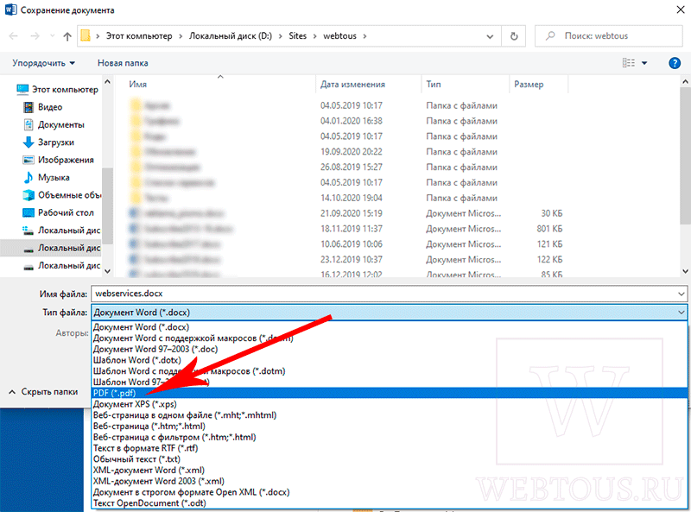Collapse the Тип файла combo box
The width and height of the screenshot is (691, 512).
[681, 313]
